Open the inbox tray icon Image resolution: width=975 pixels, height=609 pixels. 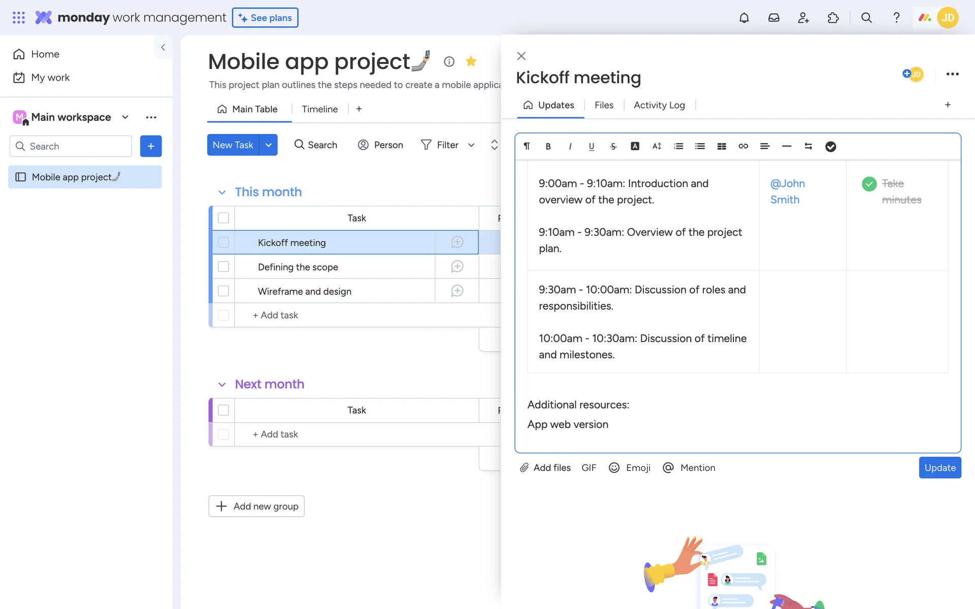pos(773,18)
